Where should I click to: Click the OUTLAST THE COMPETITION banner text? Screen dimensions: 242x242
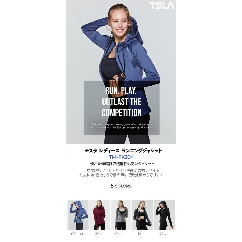point(122,107)
